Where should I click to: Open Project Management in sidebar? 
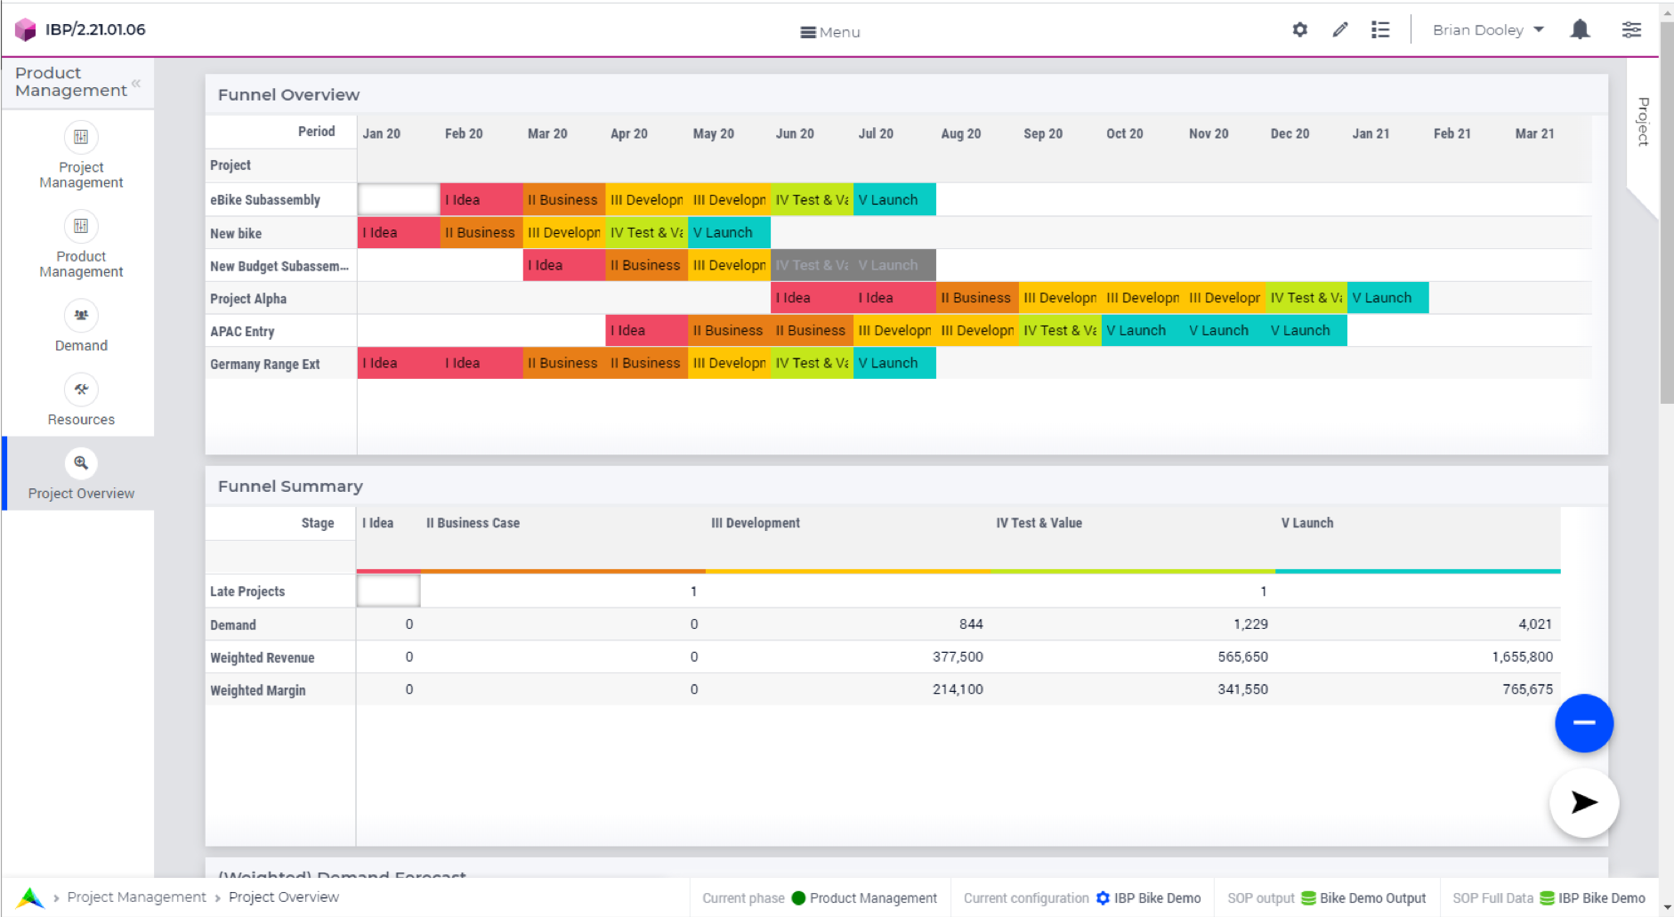pyautogui.click(x=81, y=156)
